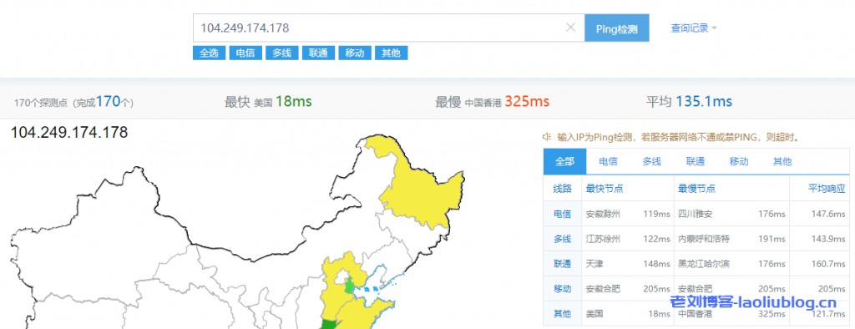Toggle the 移动 filter below the search box

[355, 53]
